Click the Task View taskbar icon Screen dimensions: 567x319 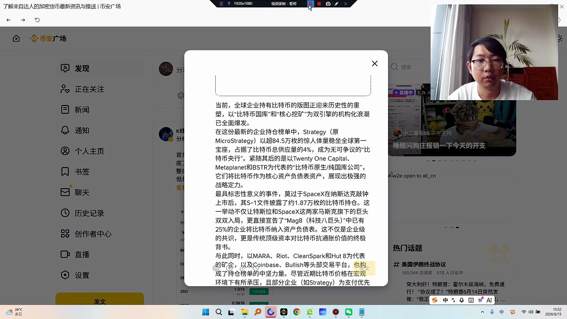point(231,312)
